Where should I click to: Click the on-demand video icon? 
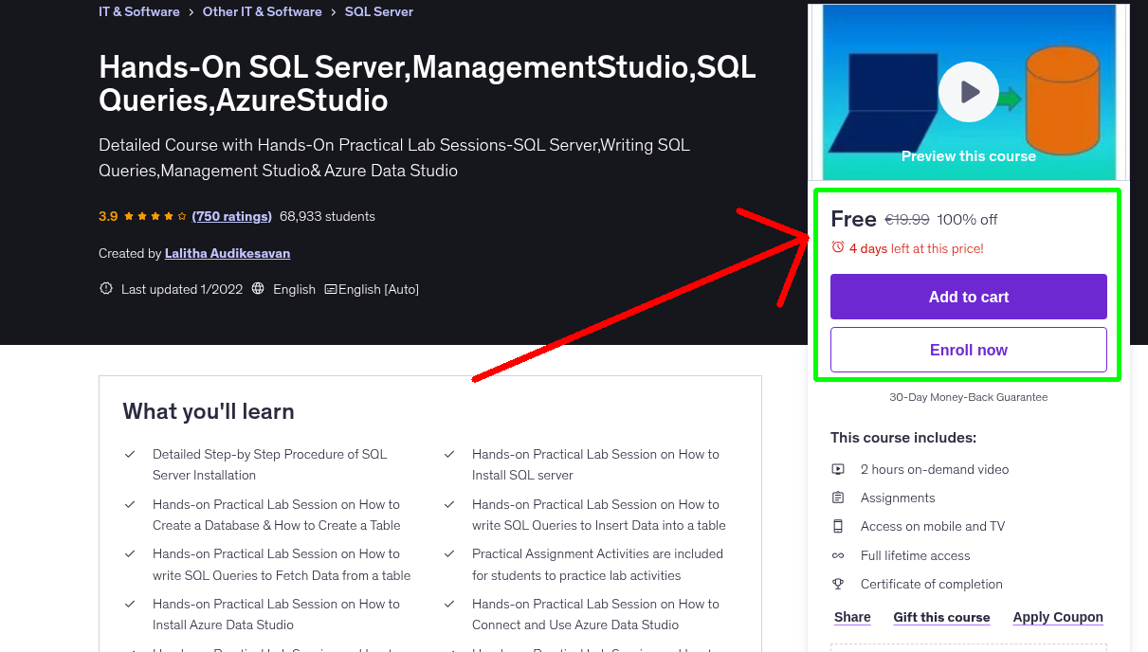pos(838,469)
